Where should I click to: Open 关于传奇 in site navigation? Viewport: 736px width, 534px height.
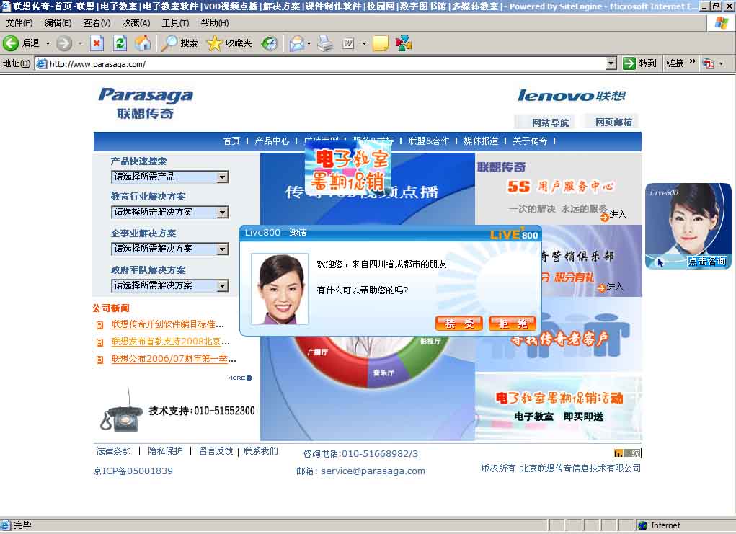530,141
